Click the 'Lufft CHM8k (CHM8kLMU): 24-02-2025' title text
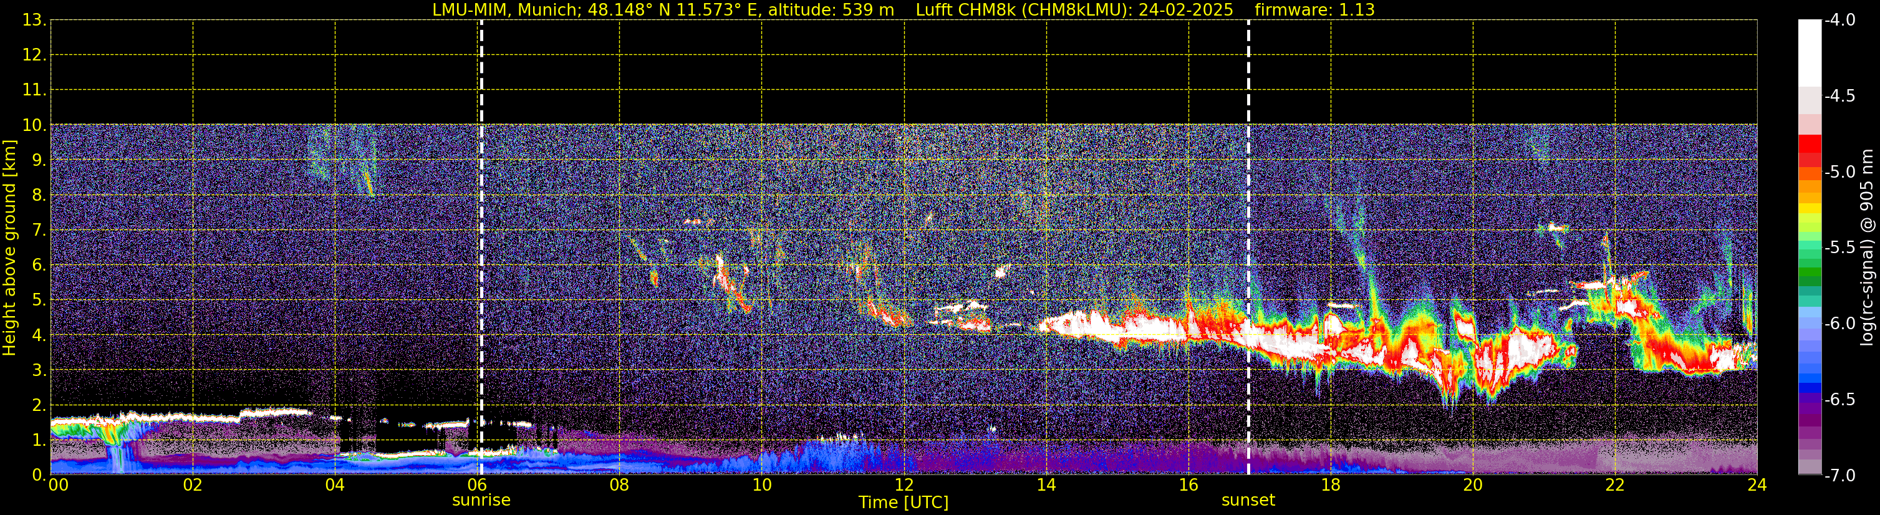The height and width of the screenshot is (515, 1880). click(1074, 10)
